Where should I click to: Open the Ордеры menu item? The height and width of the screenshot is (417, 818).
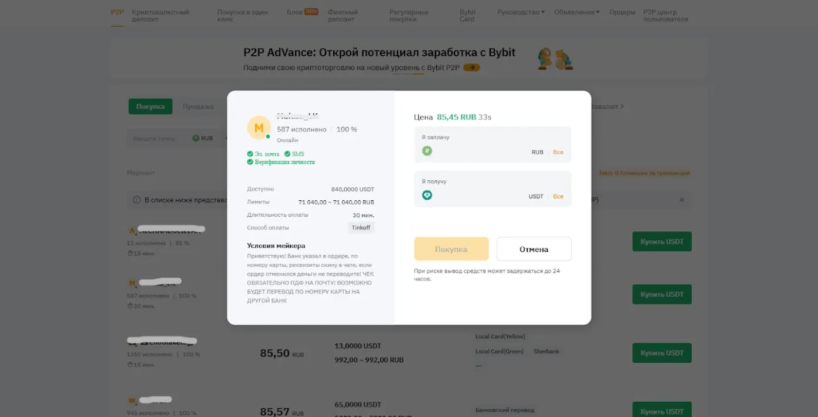tap(622, 12)
